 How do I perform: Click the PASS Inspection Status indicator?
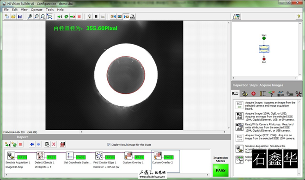click(x=220, y=170)
